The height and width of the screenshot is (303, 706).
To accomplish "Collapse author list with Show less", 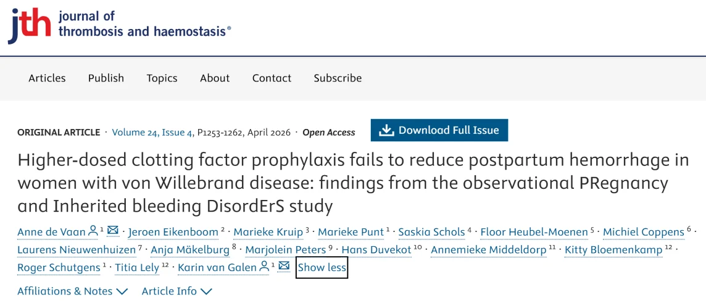I will (x=322, y=268).
